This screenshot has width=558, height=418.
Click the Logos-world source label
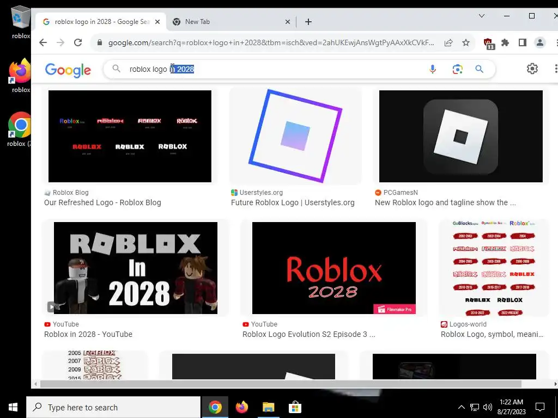[x=468, y=324]
